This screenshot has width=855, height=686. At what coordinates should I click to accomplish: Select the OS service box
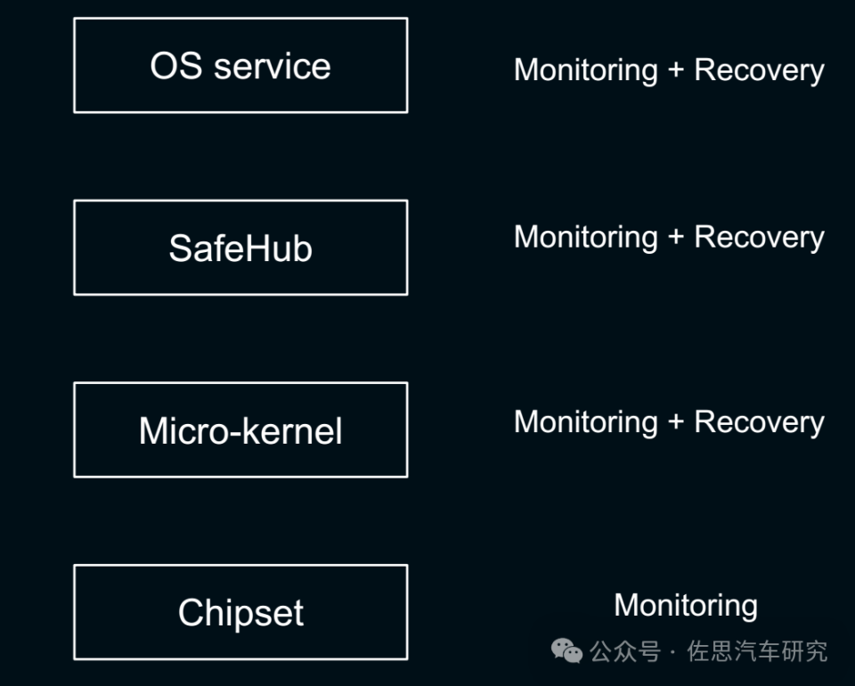point(240,66)
